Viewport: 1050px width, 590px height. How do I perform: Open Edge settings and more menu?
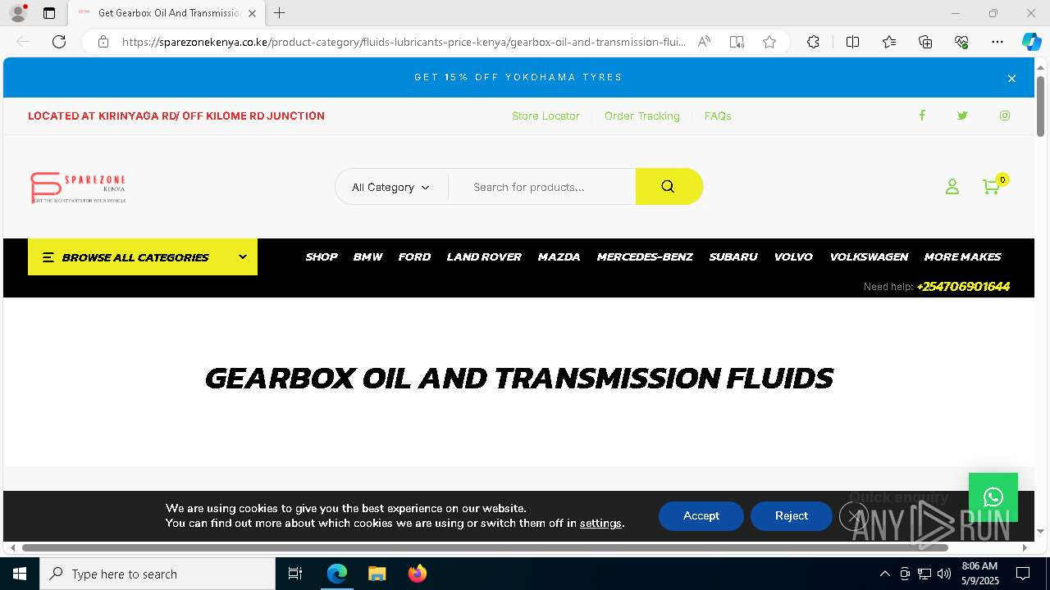click(x=997, y=42)
